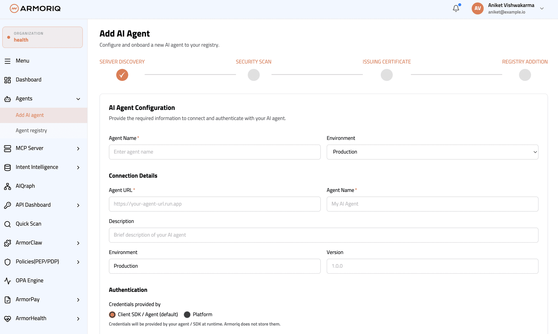Click the Menu label in sidebar

tap(23, 61)
